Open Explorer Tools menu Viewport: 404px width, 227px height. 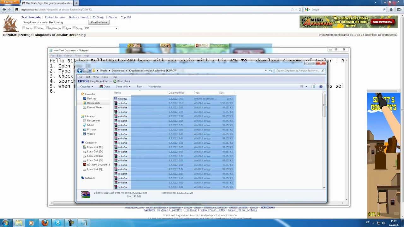coord(105,77)
